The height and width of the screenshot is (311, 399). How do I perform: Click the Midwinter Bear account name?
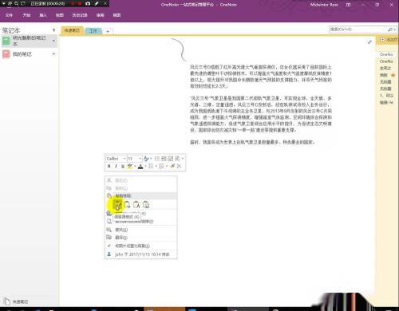click(x=324, y=5)
